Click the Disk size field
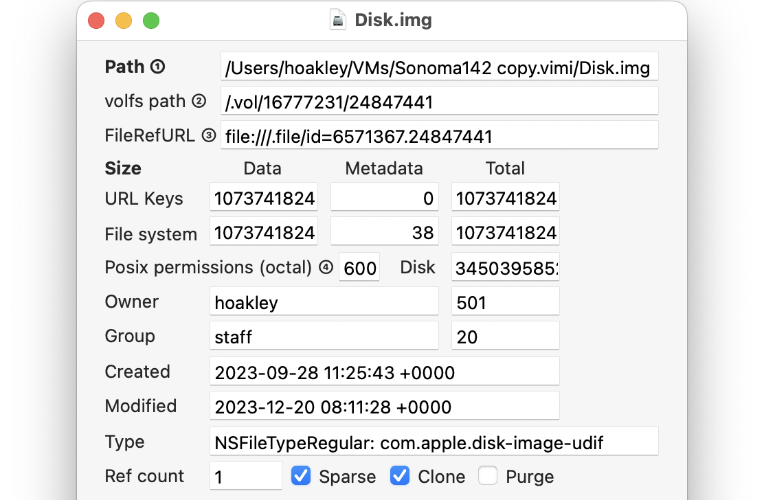764x500 pixels. pos(506,266)
